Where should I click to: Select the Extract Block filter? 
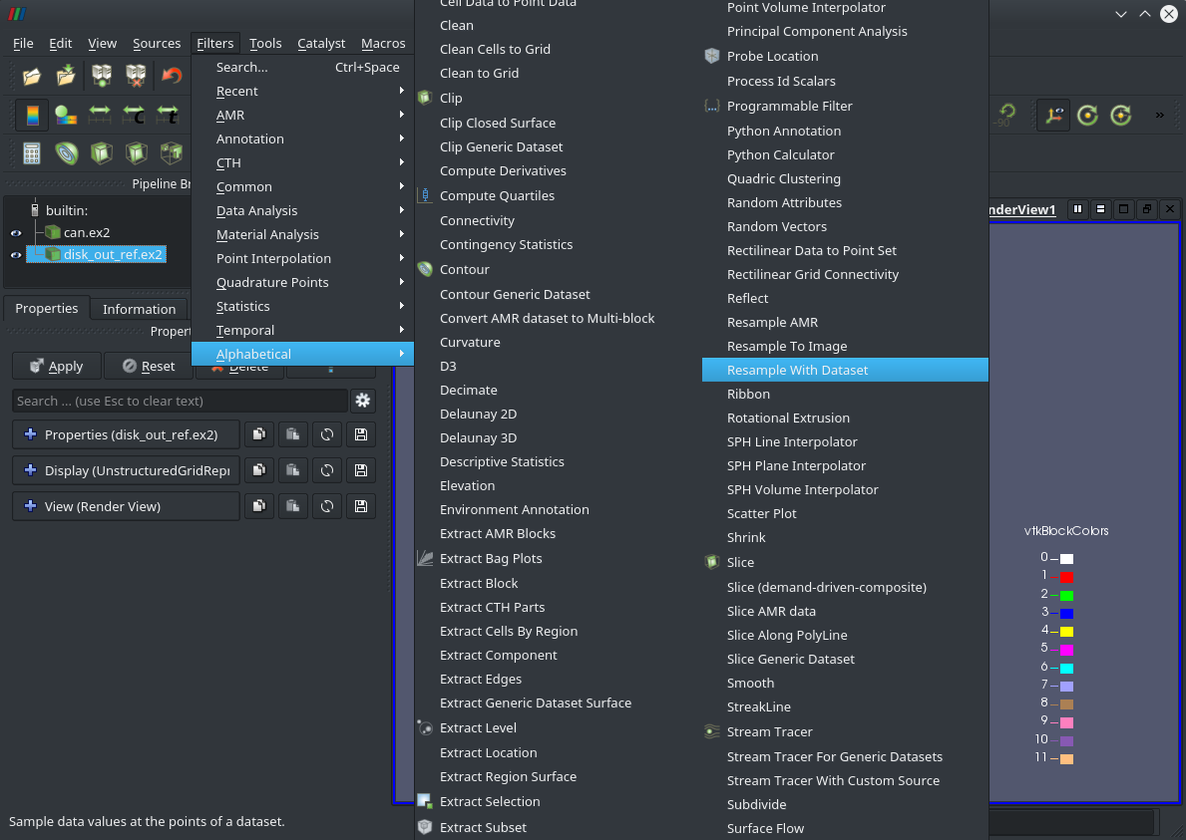479,583
